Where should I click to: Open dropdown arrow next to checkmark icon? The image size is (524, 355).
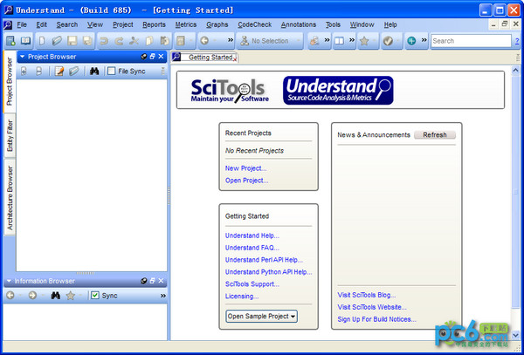click(x=397, y=41)
